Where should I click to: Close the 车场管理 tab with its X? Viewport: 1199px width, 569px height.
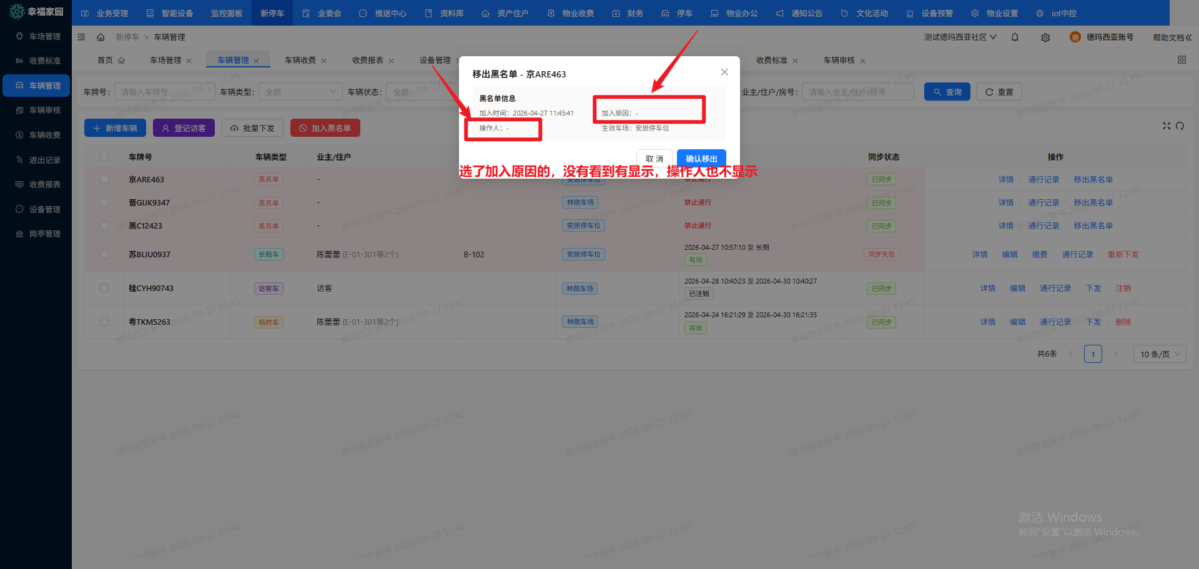189,61
